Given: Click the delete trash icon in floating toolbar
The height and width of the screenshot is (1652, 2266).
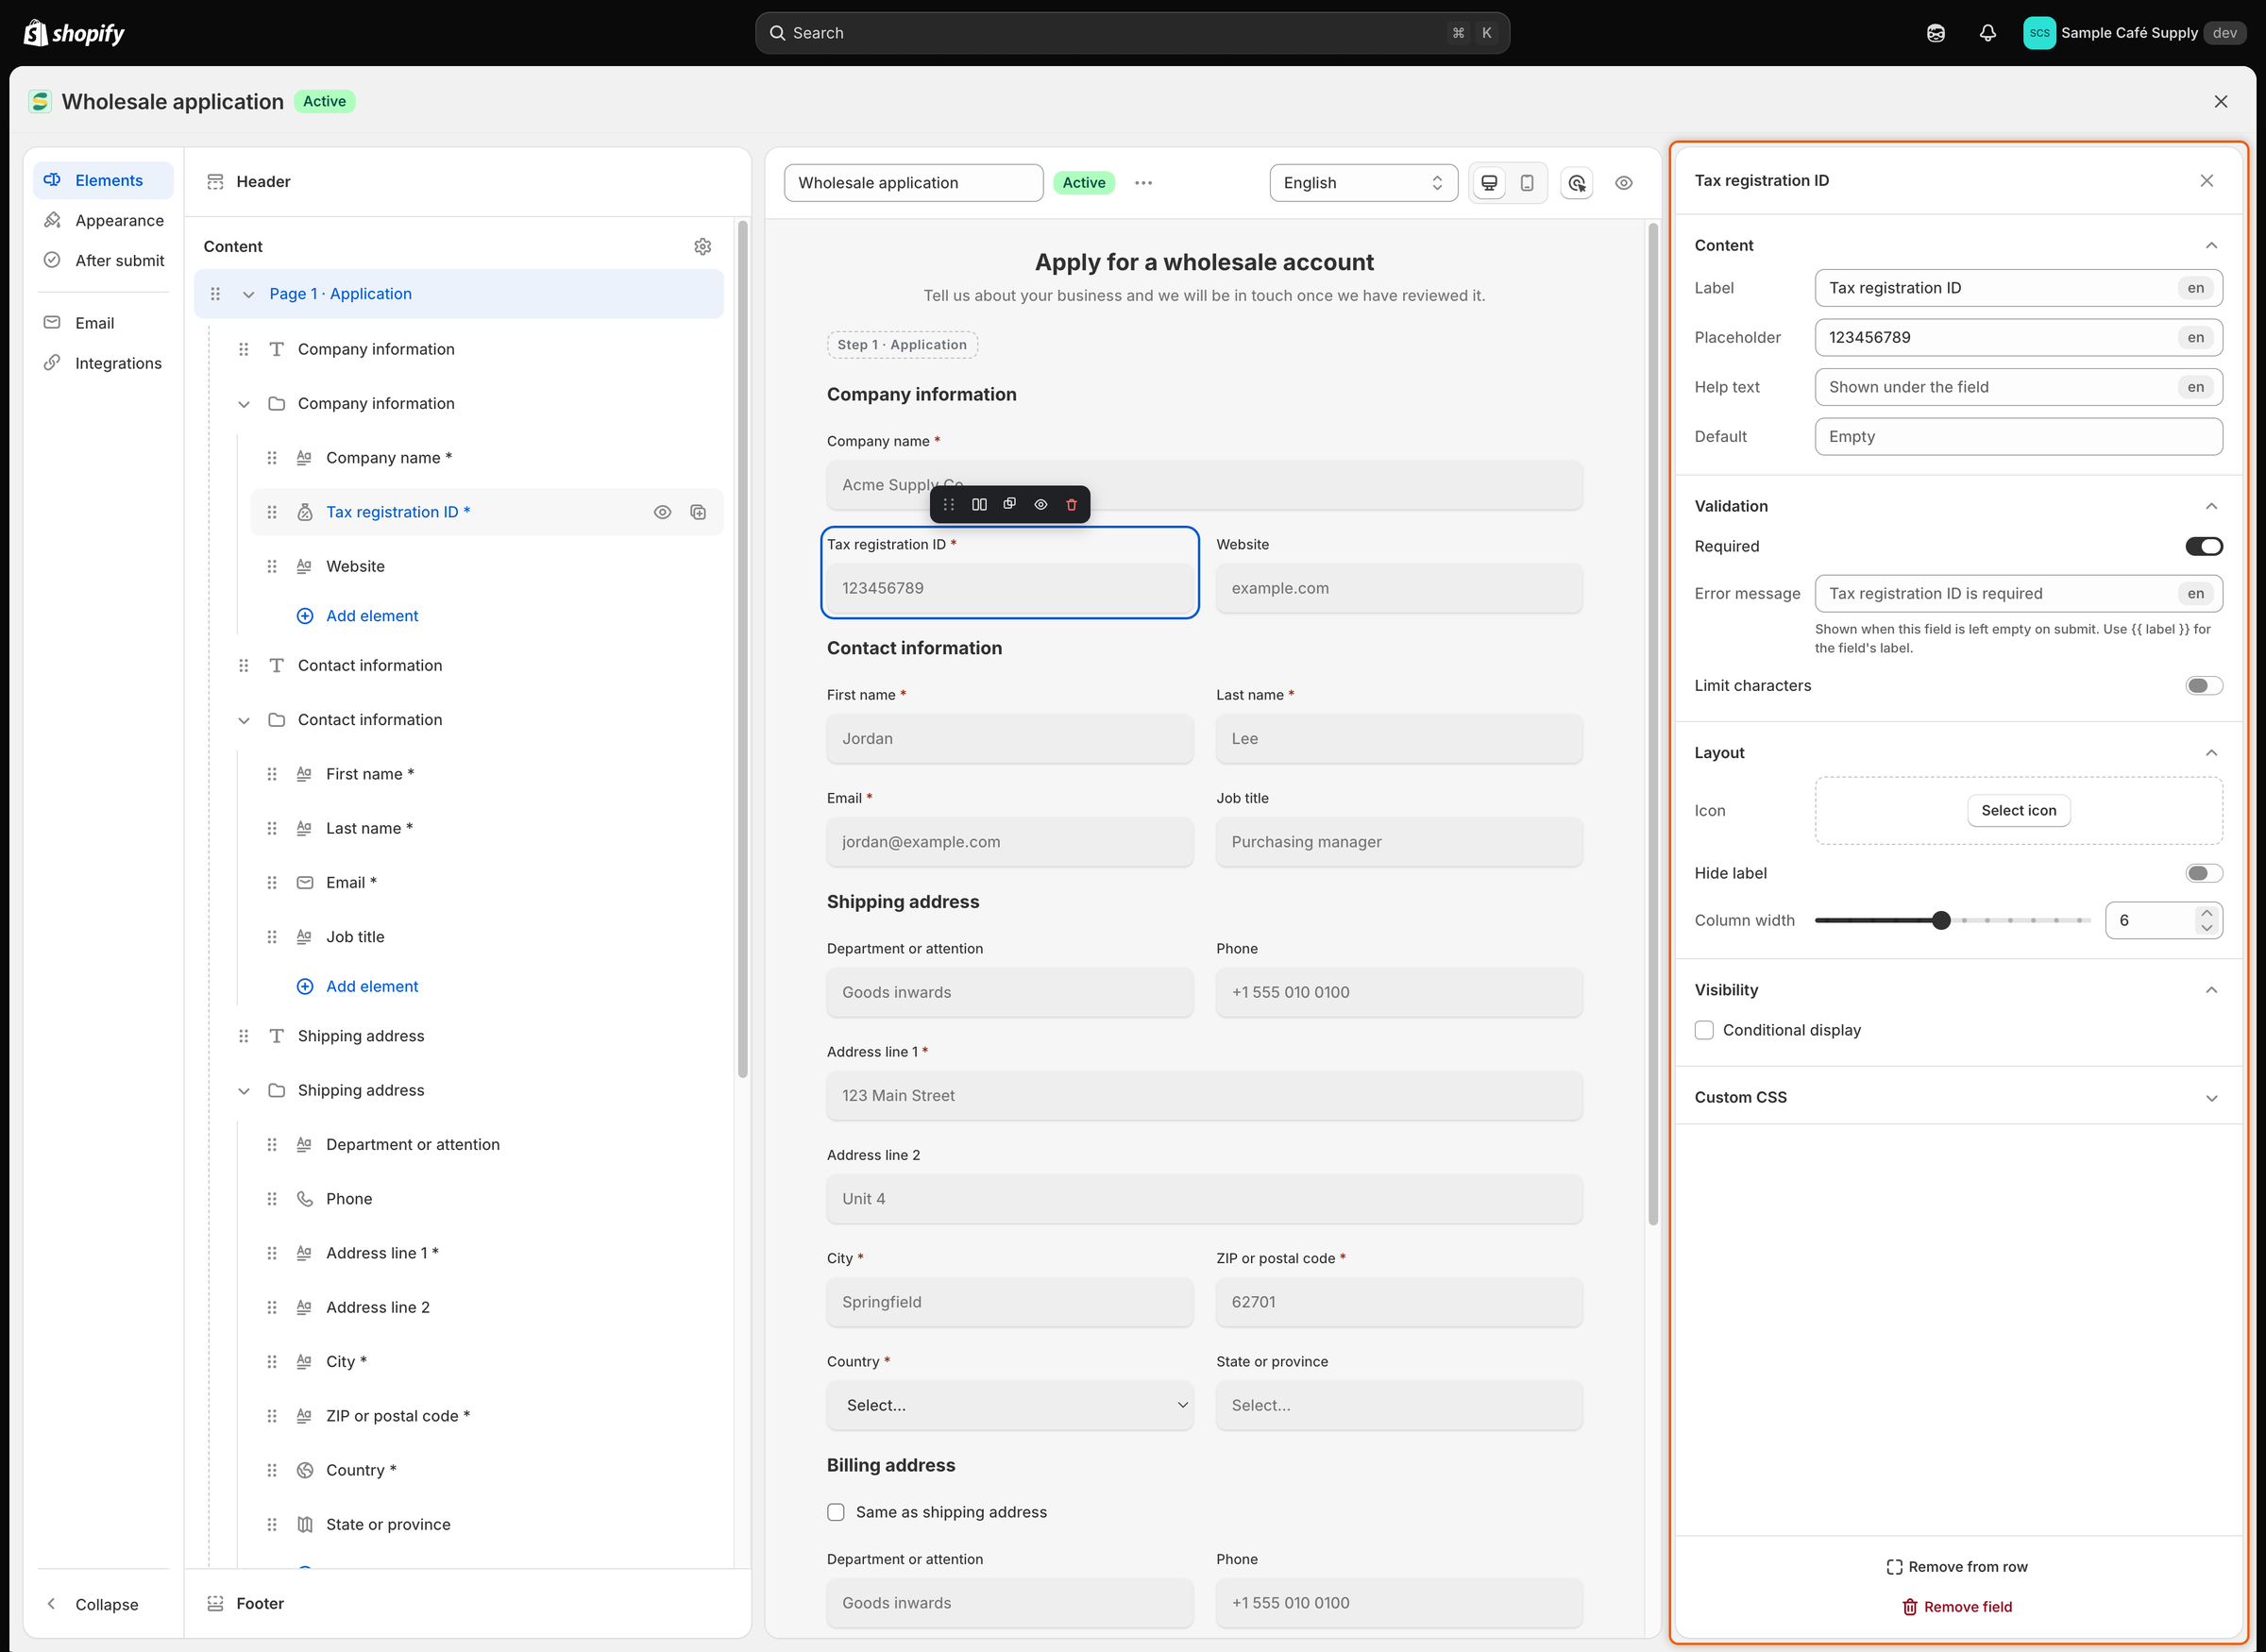Looking at the screenshot, I should pyautogui.click(x=1071, y=505).
